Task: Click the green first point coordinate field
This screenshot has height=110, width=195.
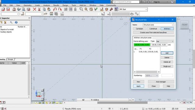Action: (142, 45)
